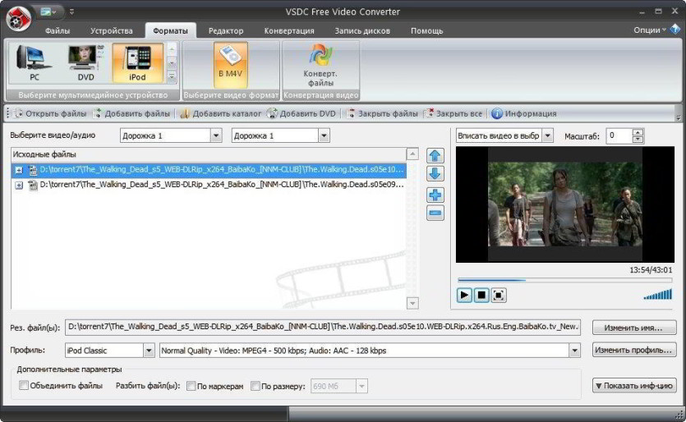This screenshot has width=686, height=422.
Task: Click Добавить файлы toolbar item
Action: tap(131, 113)
